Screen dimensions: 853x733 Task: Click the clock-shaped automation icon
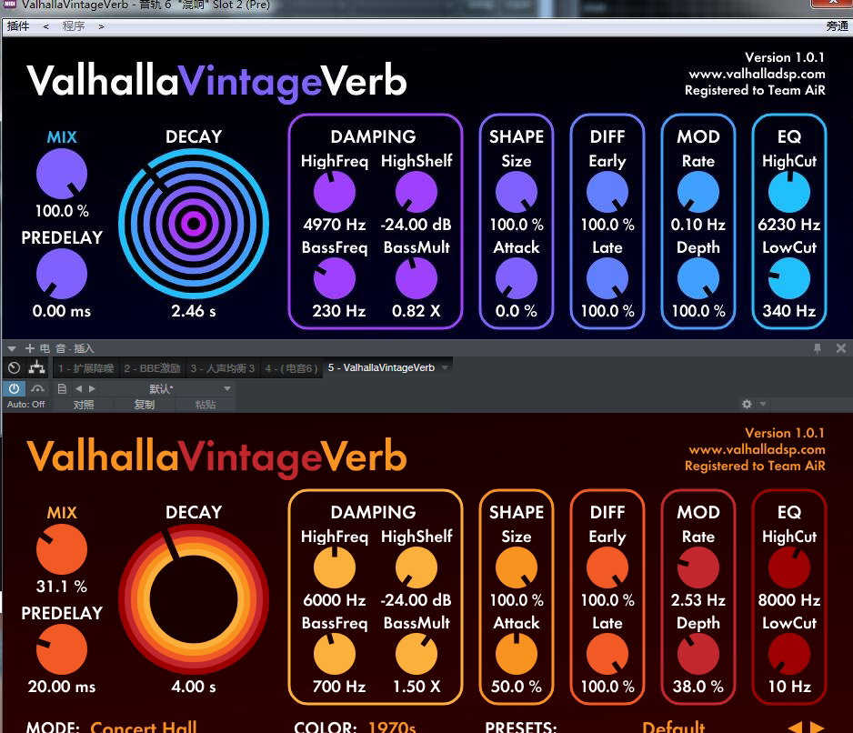click(15, 367)
